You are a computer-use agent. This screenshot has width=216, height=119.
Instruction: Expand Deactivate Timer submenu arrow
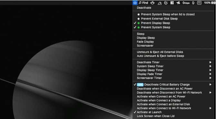pos(210,62)
